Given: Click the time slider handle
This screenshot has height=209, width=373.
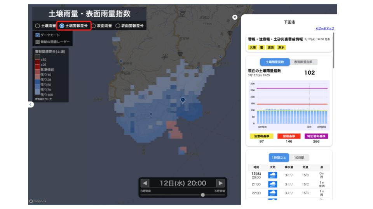Looking at the screenshot, I should tap(203, 195).
